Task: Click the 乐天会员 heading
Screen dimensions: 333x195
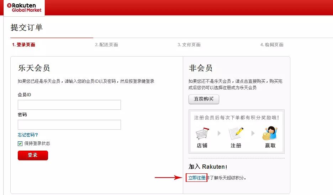Action: coord(34,68)
